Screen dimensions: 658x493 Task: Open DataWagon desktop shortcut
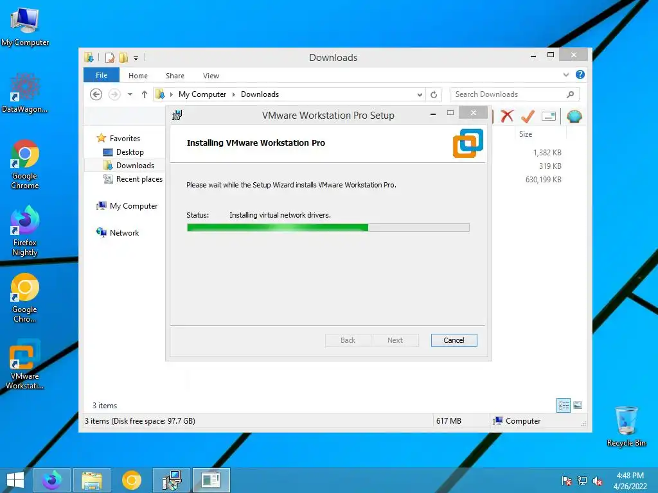click(25, 93)
